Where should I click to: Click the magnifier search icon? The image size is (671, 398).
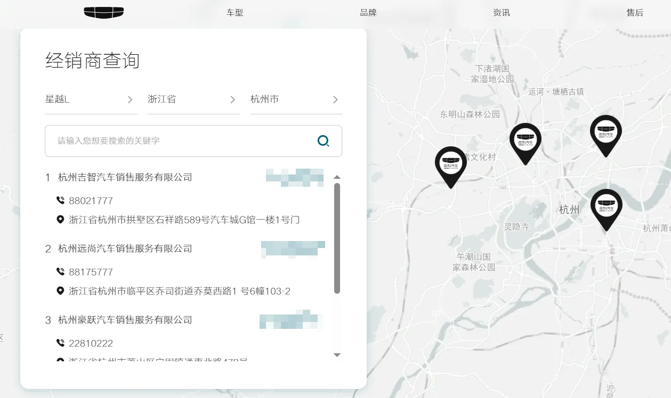(323, 141)
